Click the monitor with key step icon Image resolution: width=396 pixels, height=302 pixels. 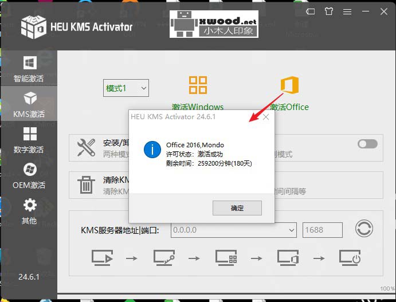(164, 258)
